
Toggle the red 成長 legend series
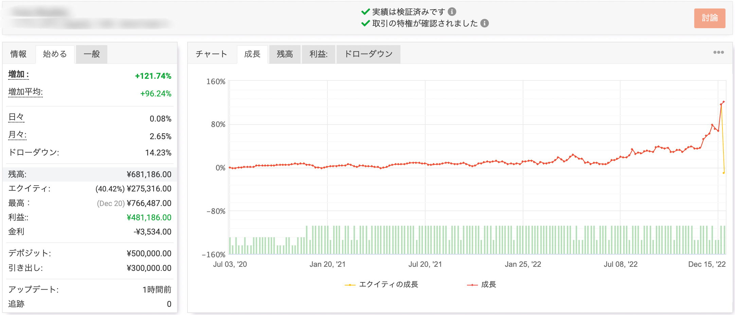482,284
